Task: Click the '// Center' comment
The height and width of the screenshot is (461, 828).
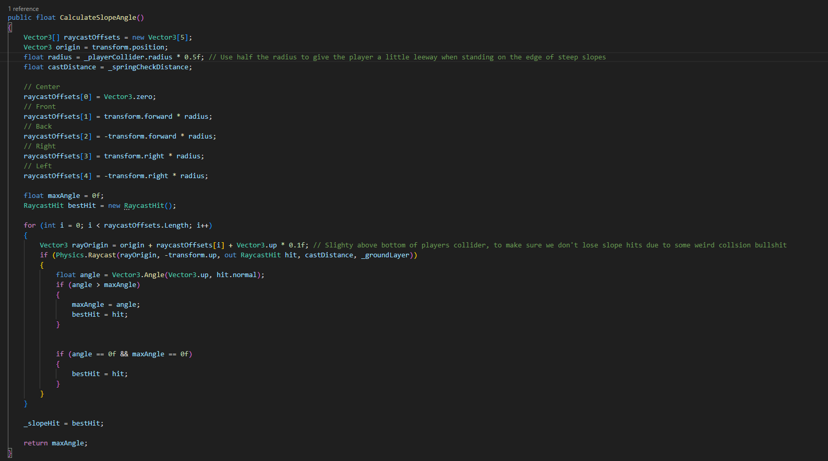Action: point(42,87)
